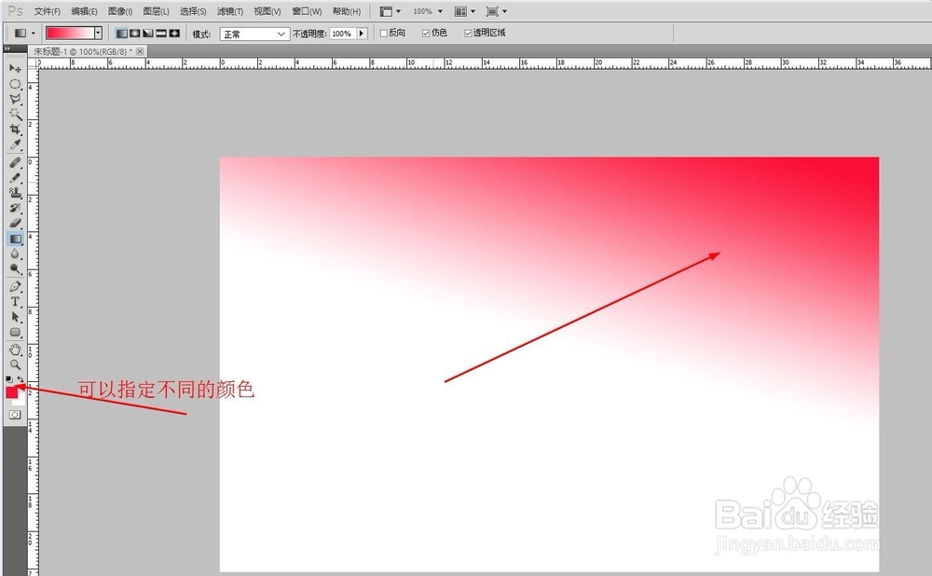932x576 pixels.
Task: Select the Brush tool
Action: pyautogui.click(x=15, y=177)
